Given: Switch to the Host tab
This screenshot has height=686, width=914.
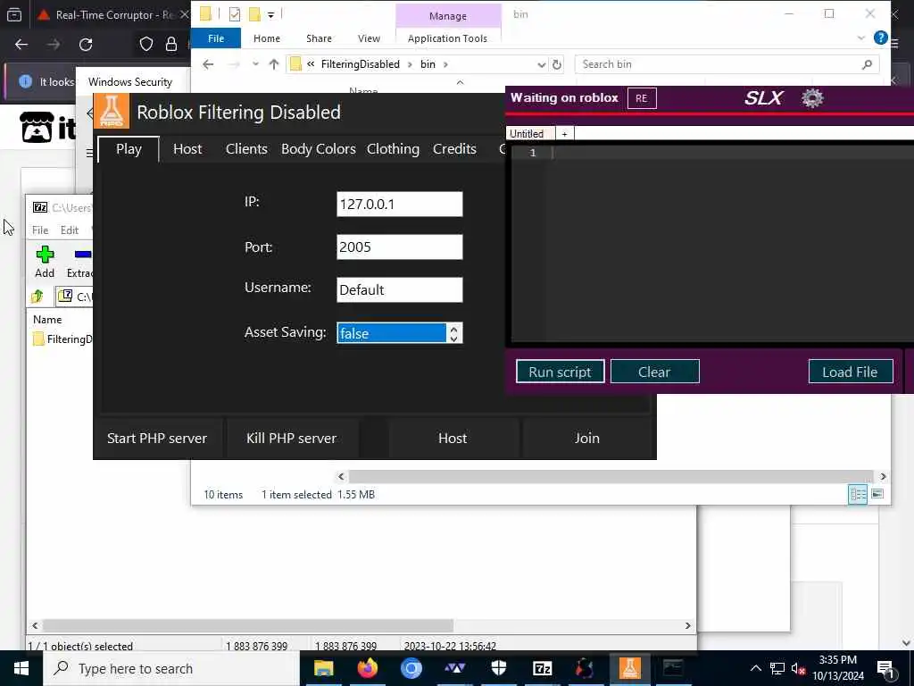Looking at the screenshot, I should pyautogui.click(x=187, y=149).
